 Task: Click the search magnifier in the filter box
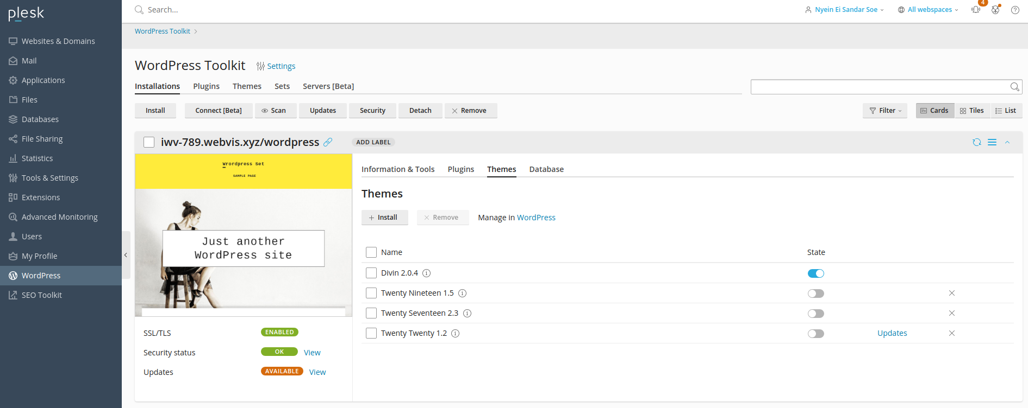coord(1014,87)
